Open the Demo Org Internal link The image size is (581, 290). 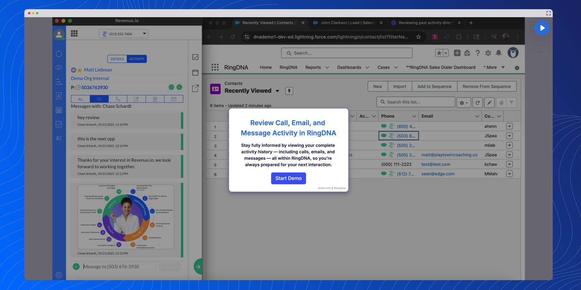pos(89,78)
